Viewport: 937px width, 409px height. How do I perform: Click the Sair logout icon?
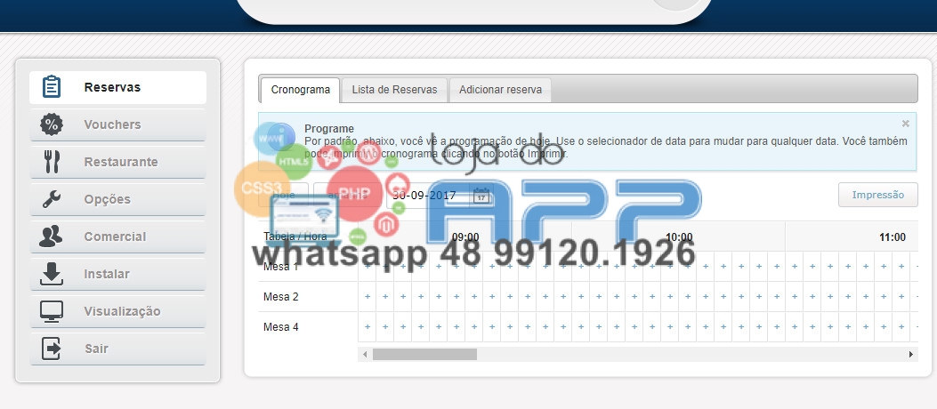tap(52, 349)
